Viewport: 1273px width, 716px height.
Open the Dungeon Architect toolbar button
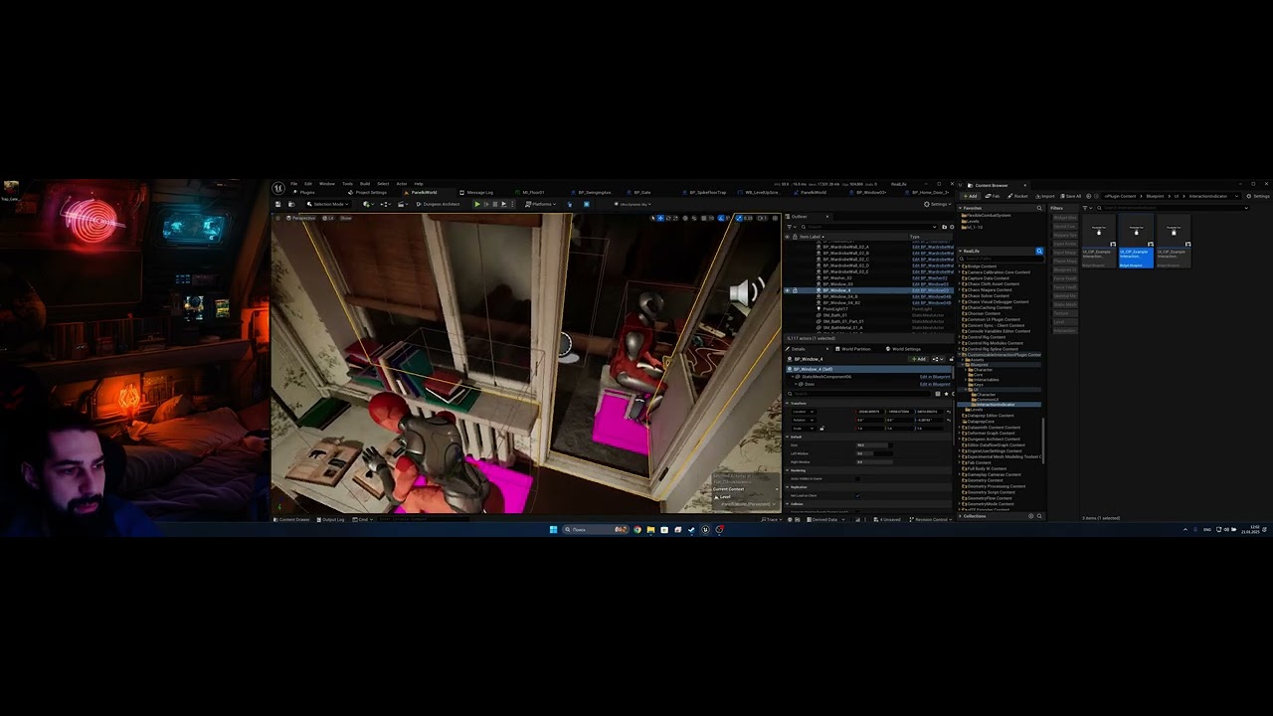click(x=439, y=204)
